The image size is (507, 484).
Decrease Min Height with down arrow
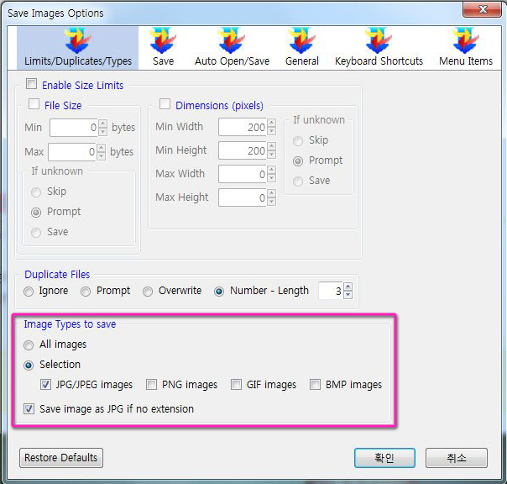272,155
